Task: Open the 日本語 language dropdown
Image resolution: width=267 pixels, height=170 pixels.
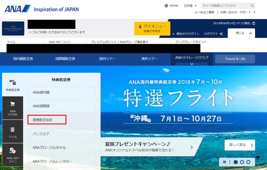Action: pyautogui.click(x=190, y=6)
